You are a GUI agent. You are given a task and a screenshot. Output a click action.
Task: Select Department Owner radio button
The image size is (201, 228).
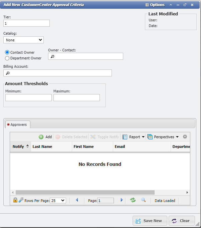(7, 58)
